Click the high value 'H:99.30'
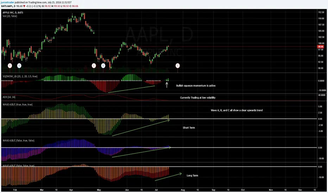This screenshot has width=328, height=193. coord(56,6)
